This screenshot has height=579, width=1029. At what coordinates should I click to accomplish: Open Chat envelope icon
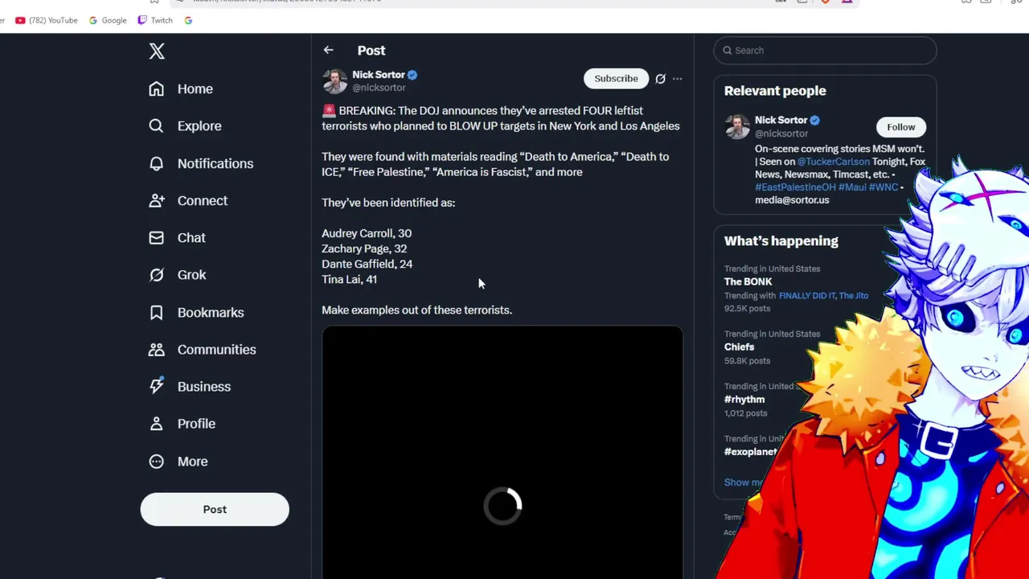click(157, 238)
